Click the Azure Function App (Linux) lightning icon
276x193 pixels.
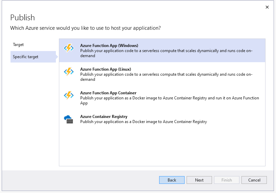tap(69, 72)
